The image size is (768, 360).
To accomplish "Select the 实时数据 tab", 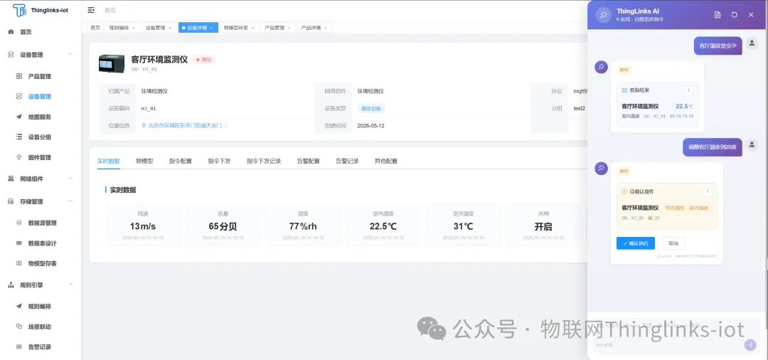I will 108,161.
